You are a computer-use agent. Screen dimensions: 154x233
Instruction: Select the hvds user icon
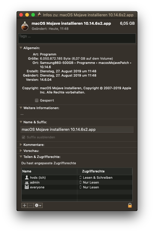click(x=27, y=178)
